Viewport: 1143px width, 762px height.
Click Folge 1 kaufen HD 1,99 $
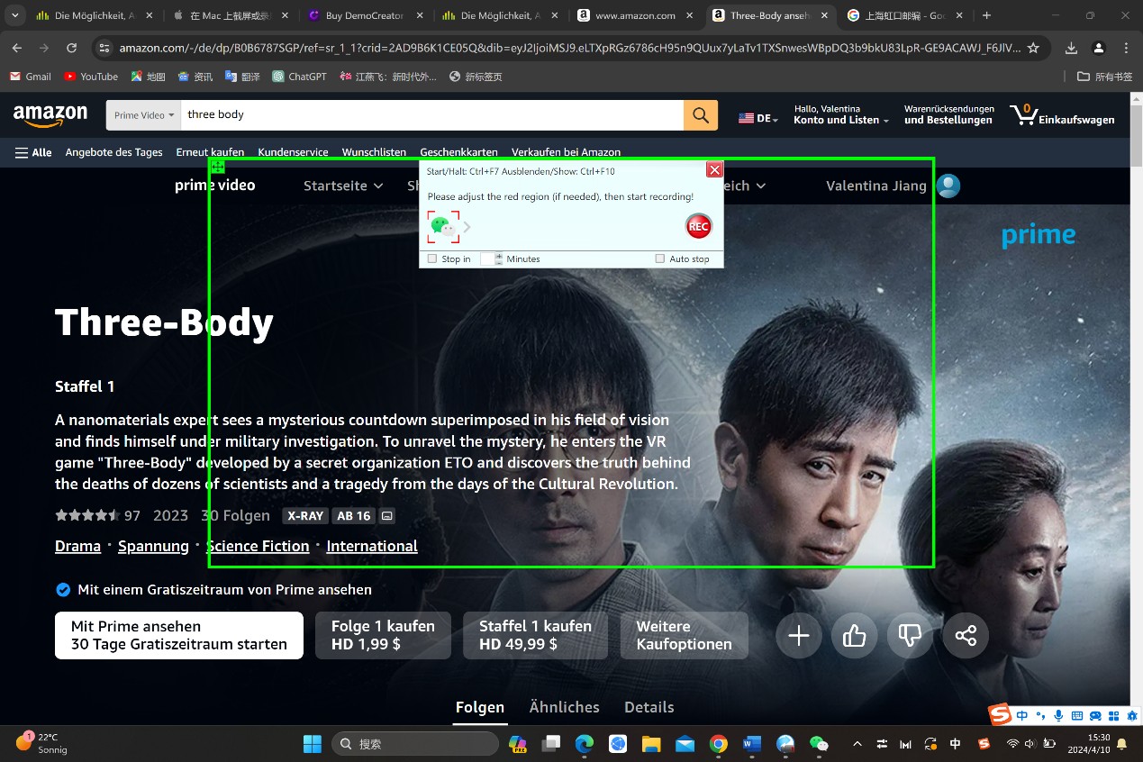coord(383,636)
